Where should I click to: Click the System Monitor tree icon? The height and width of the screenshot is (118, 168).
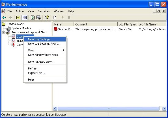(8, 28)
